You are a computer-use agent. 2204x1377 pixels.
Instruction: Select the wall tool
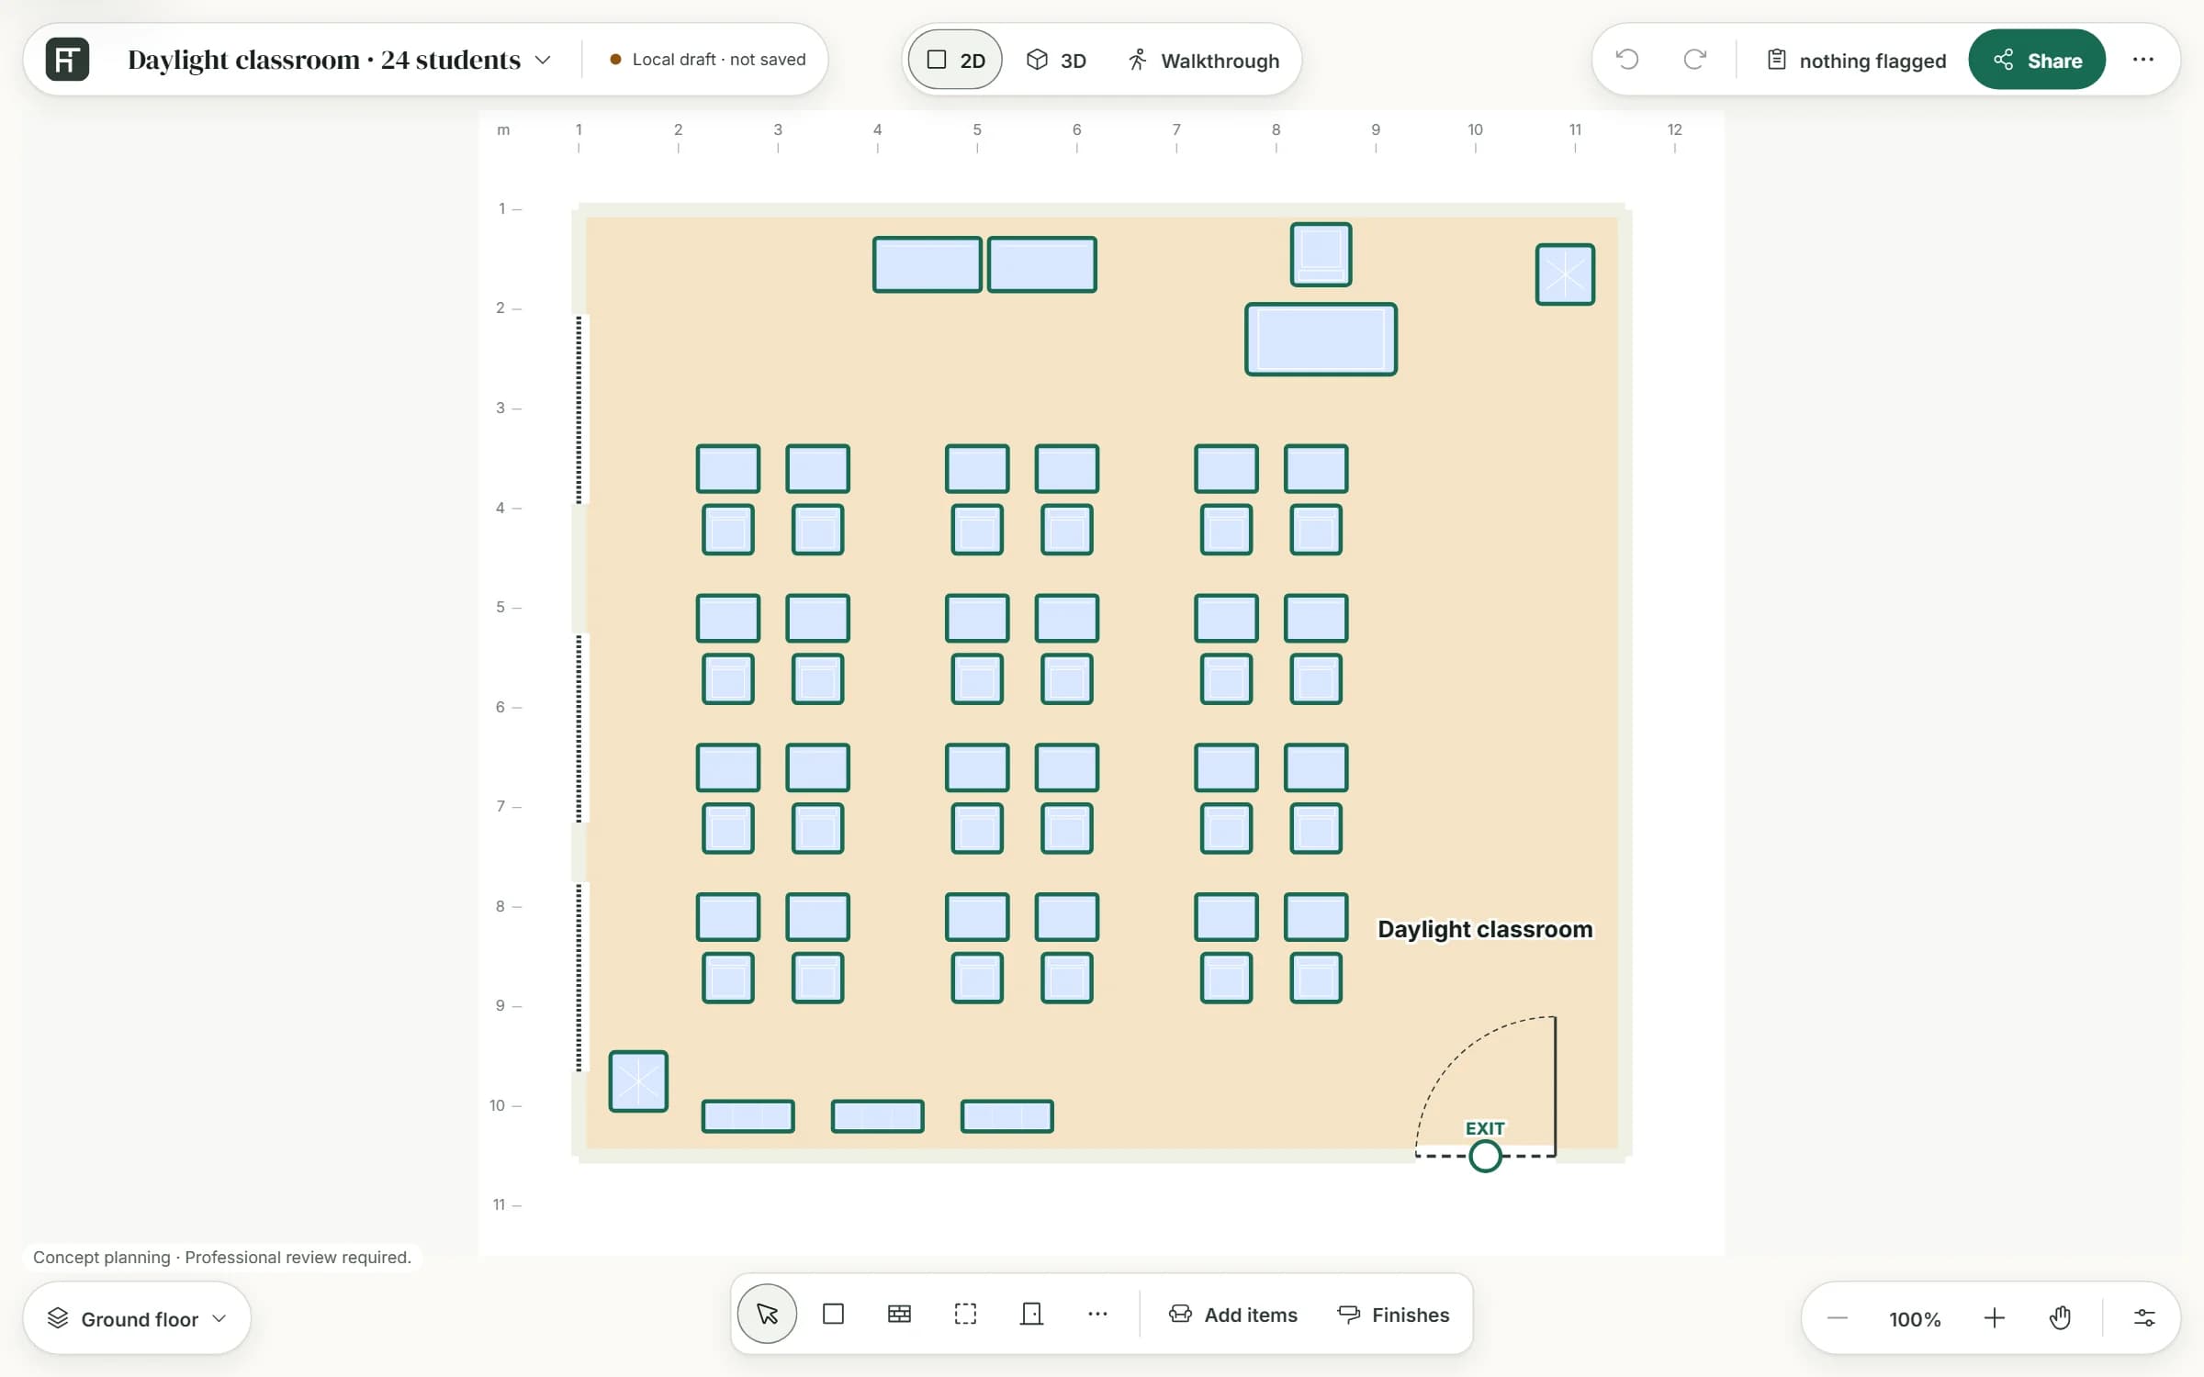point(899,1314)
